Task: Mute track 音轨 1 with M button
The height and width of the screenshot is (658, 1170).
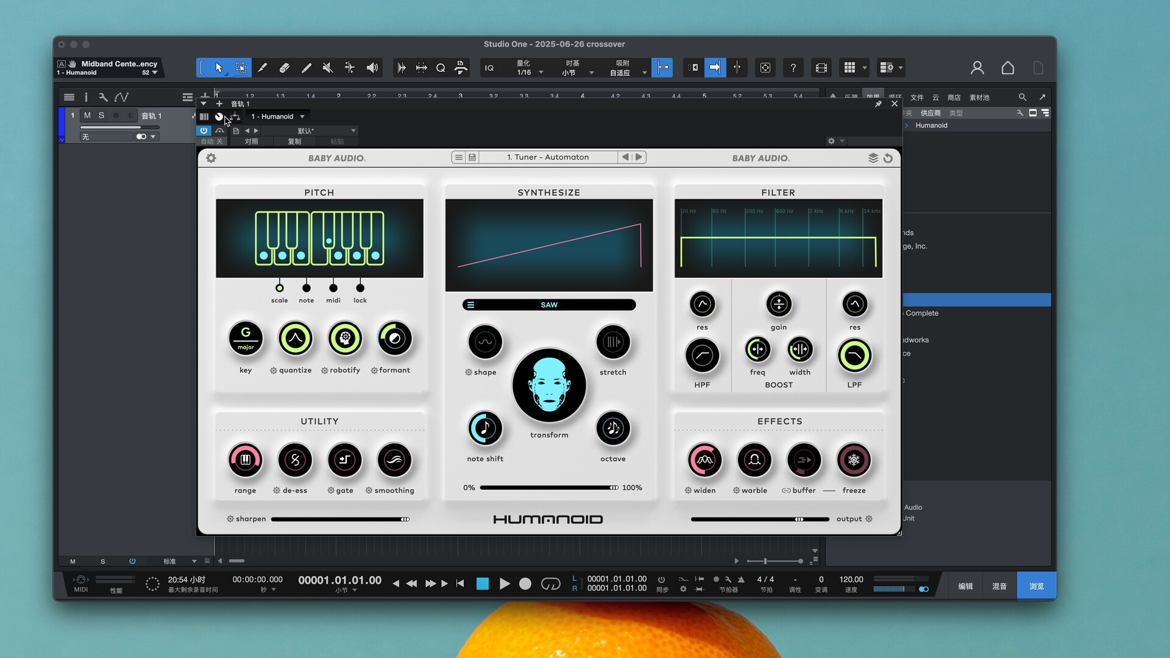Action: click(x=87, y=115)
